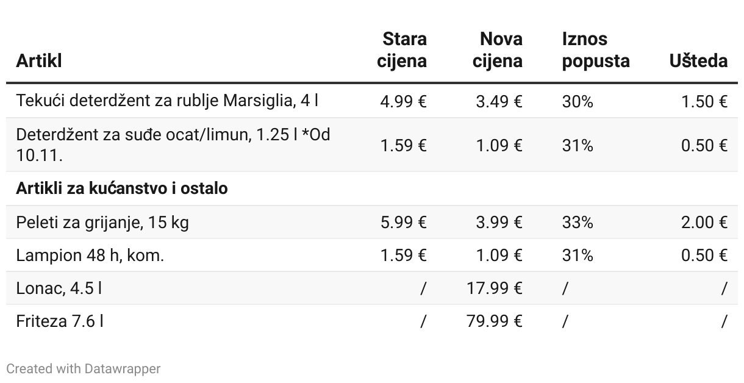The height and width of the screenshot is (383, 744).
Task: Click the Artikl column header
Action: tap(39, 61)
